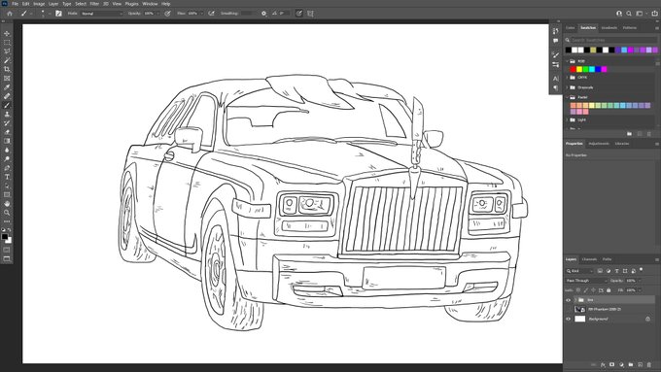This screenshot has width=661, height=372.
Task: Hide the Background layer
Action: [568, 319]
